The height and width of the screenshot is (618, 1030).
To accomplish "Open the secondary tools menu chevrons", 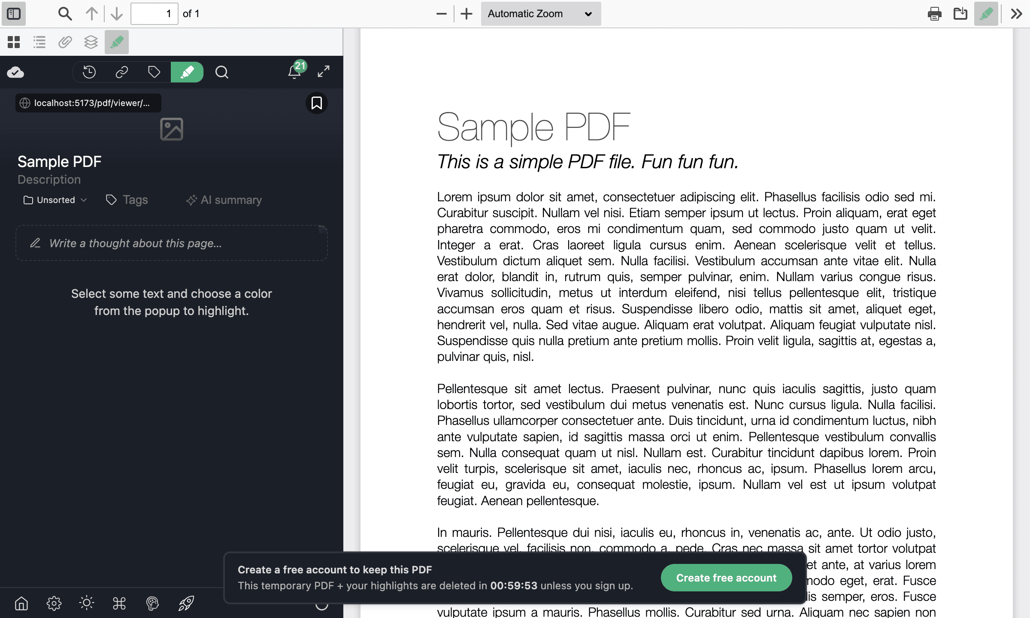I will [1016, 14].
